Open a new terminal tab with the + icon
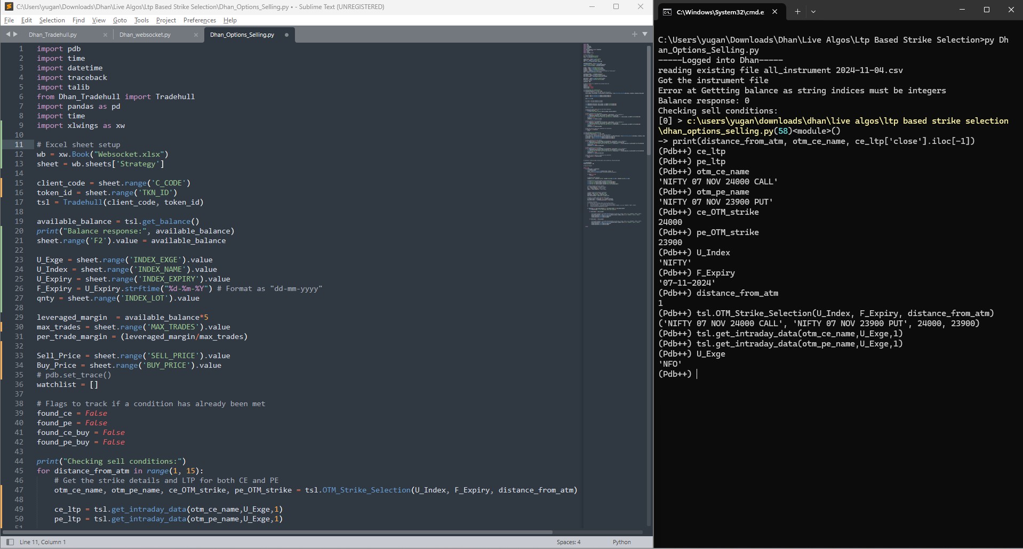This screenshot has width=1023, height=549. click(x=796, y=11)
